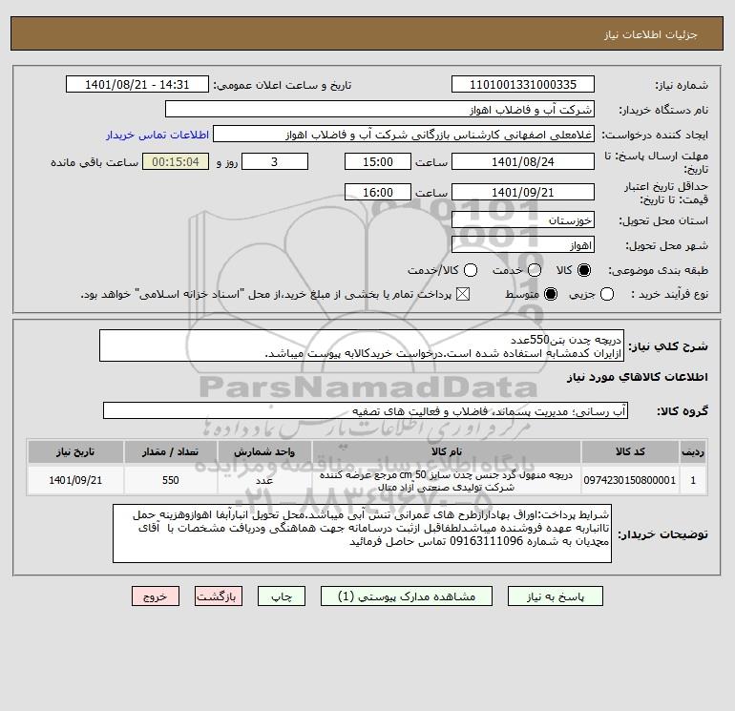Click the تعداد / مقدار column header
This screenshot has height=711, width=735.
pos(170,451)
